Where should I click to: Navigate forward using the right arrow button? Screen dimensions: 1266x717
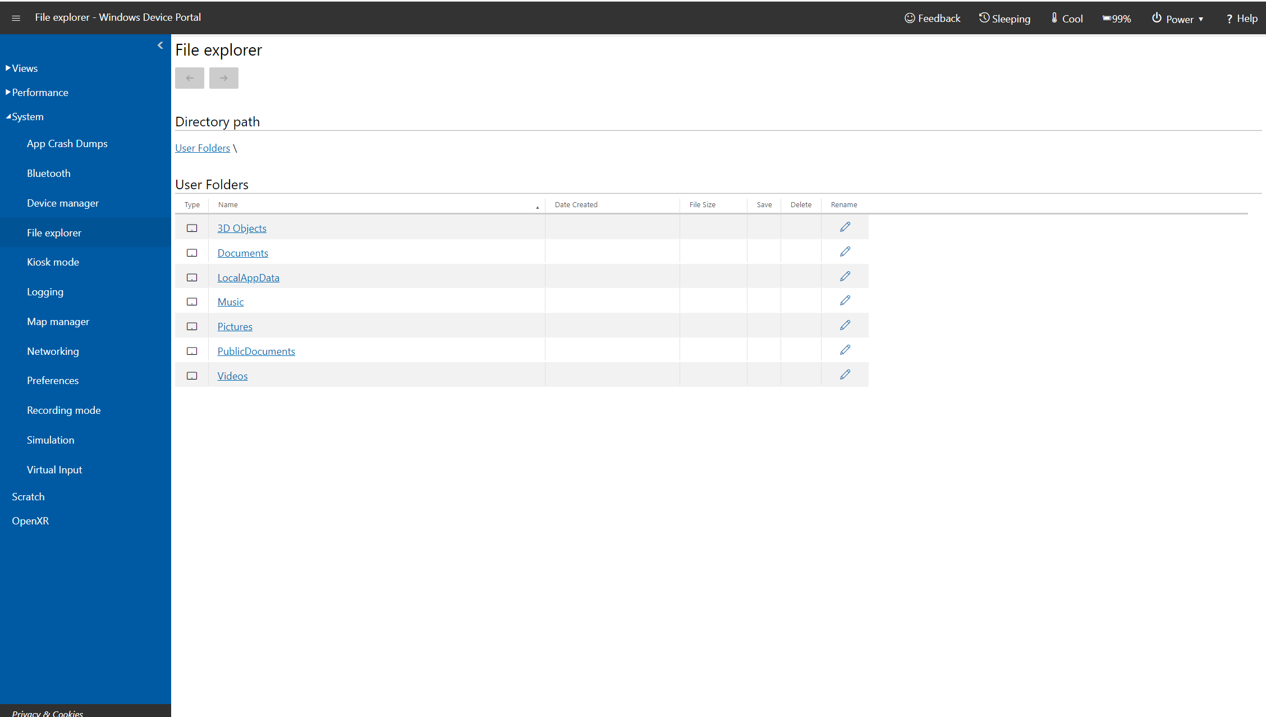pos(223,77)
